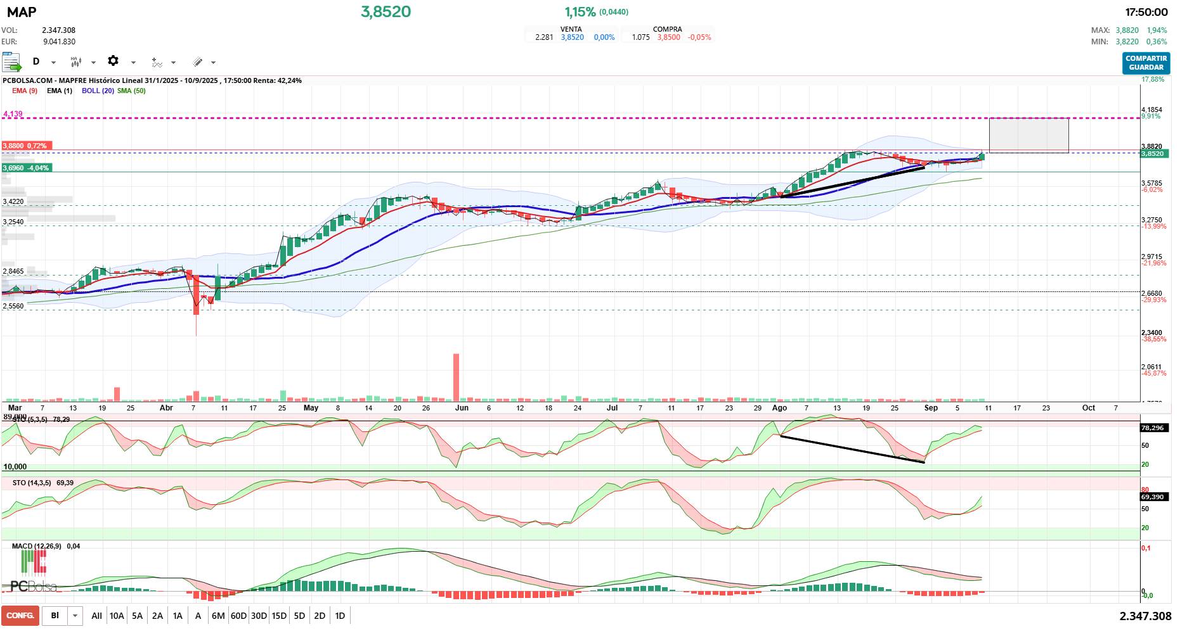Select the All time range
The width and height of the screenshot is (1180, 629).
coord(96,616)
